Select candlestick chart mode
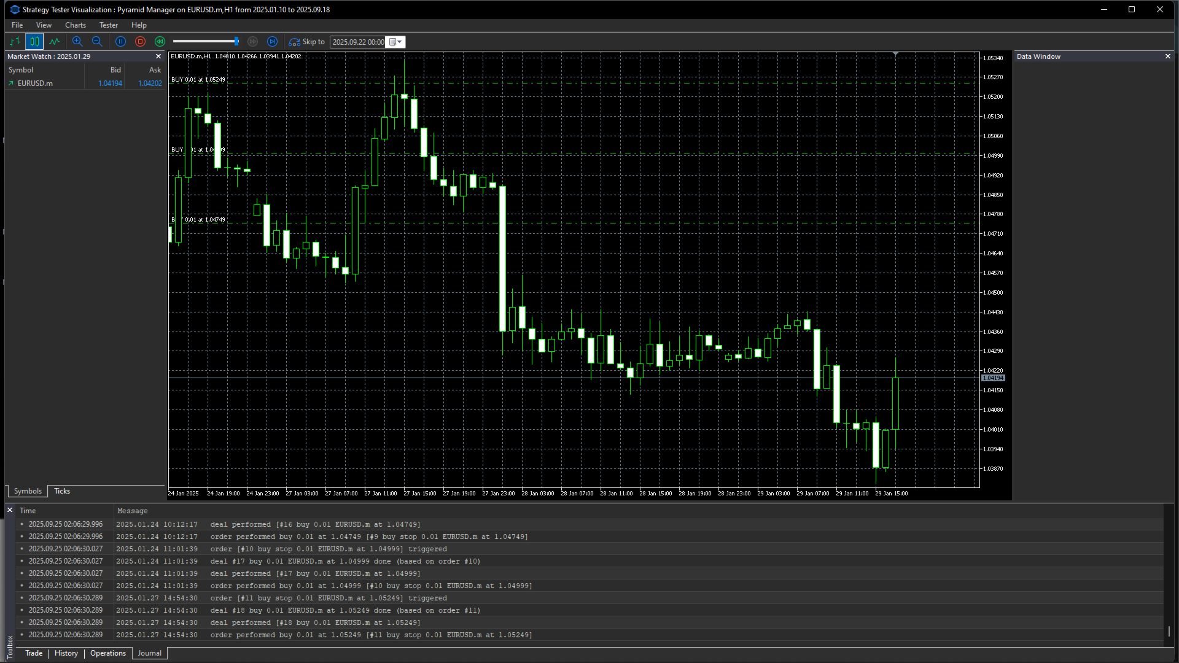This screenshot has height=663, width=1179. coord(34,42)
